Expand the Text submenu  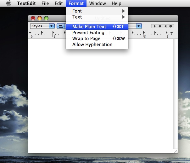click(x=97, y=17)
